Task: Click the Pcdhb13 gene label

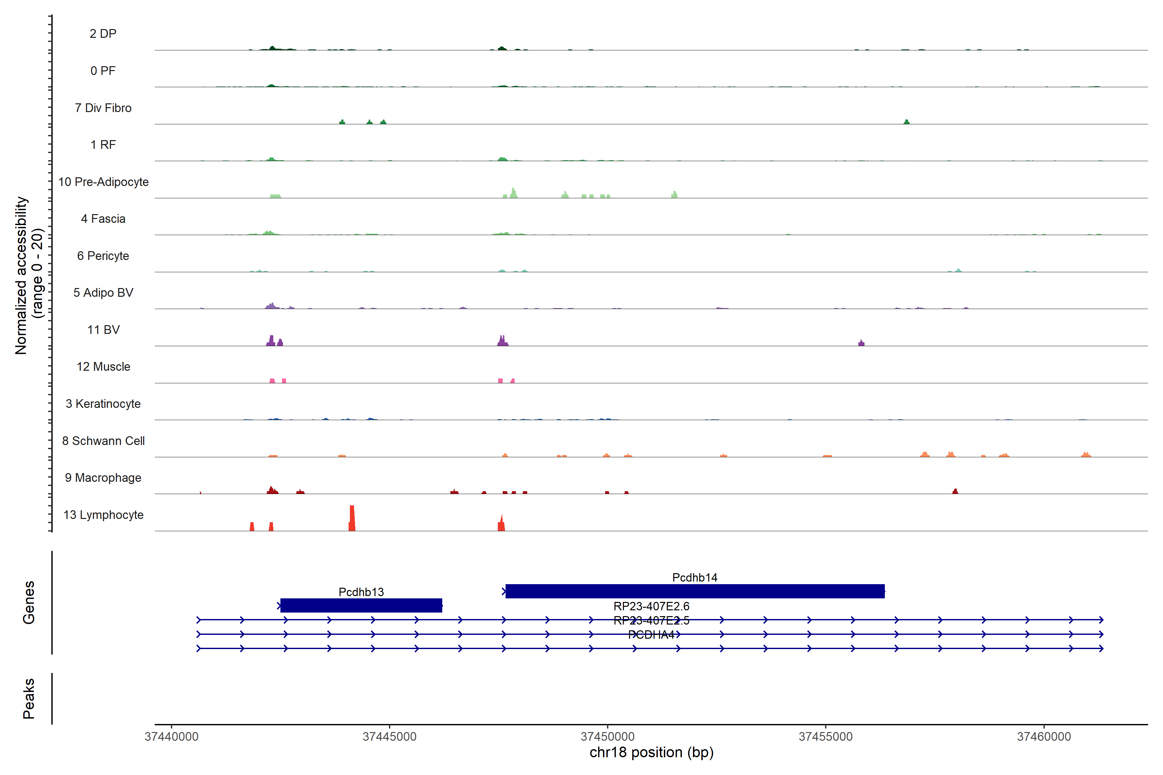Action: tap(361, 592)
